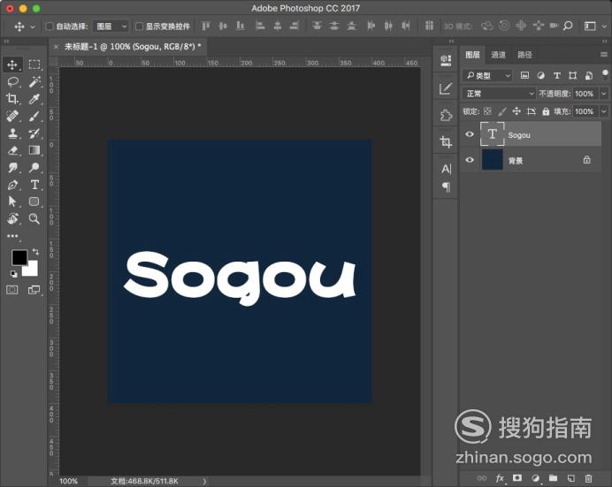
Task: Select the Horizontal Type tool
Action: pyautogui.click(x=34, y=185)
